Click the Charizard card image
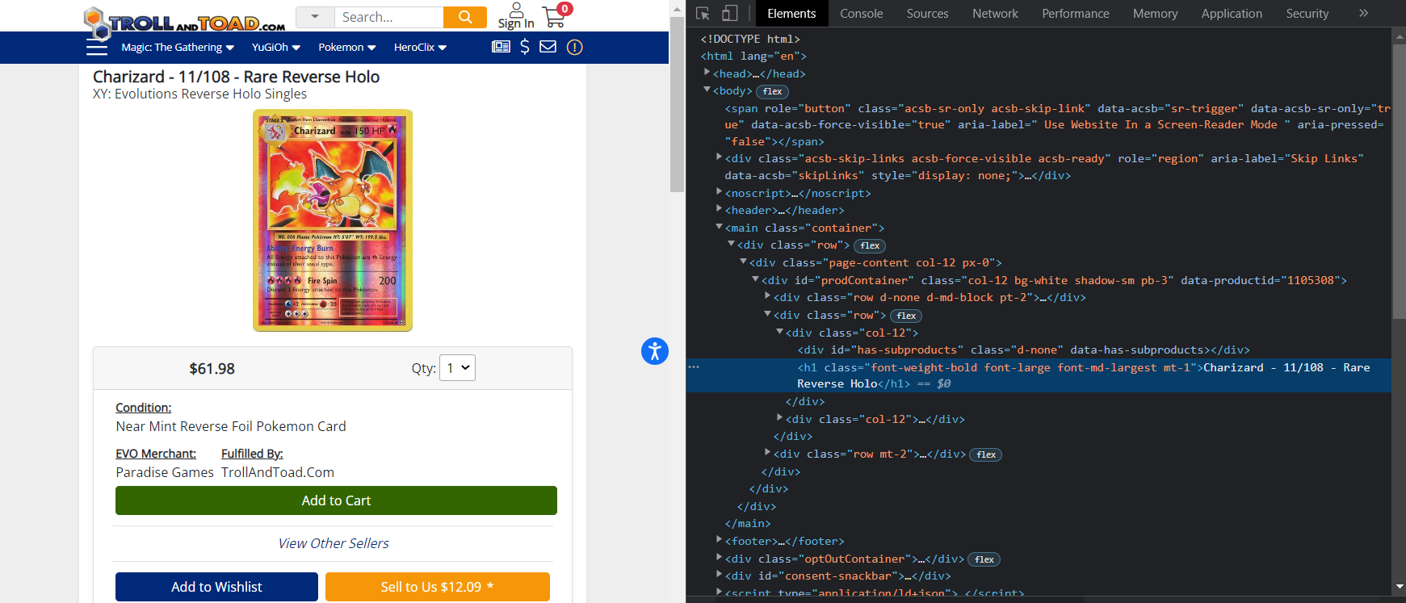The image size is (1406, 603). [333, 220]
